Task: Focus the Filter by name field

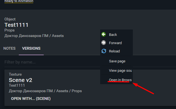Action: pos(52,62)
